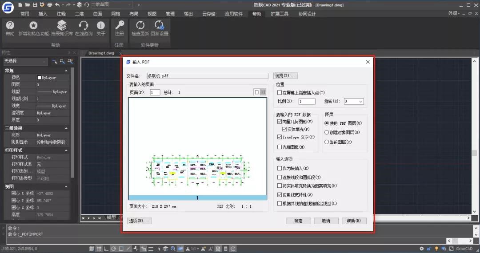This screenshot has height=253, width=480.
Task: Uncheck 应用线宽特性(W) checkbox
Action: [x=280, y=195]
